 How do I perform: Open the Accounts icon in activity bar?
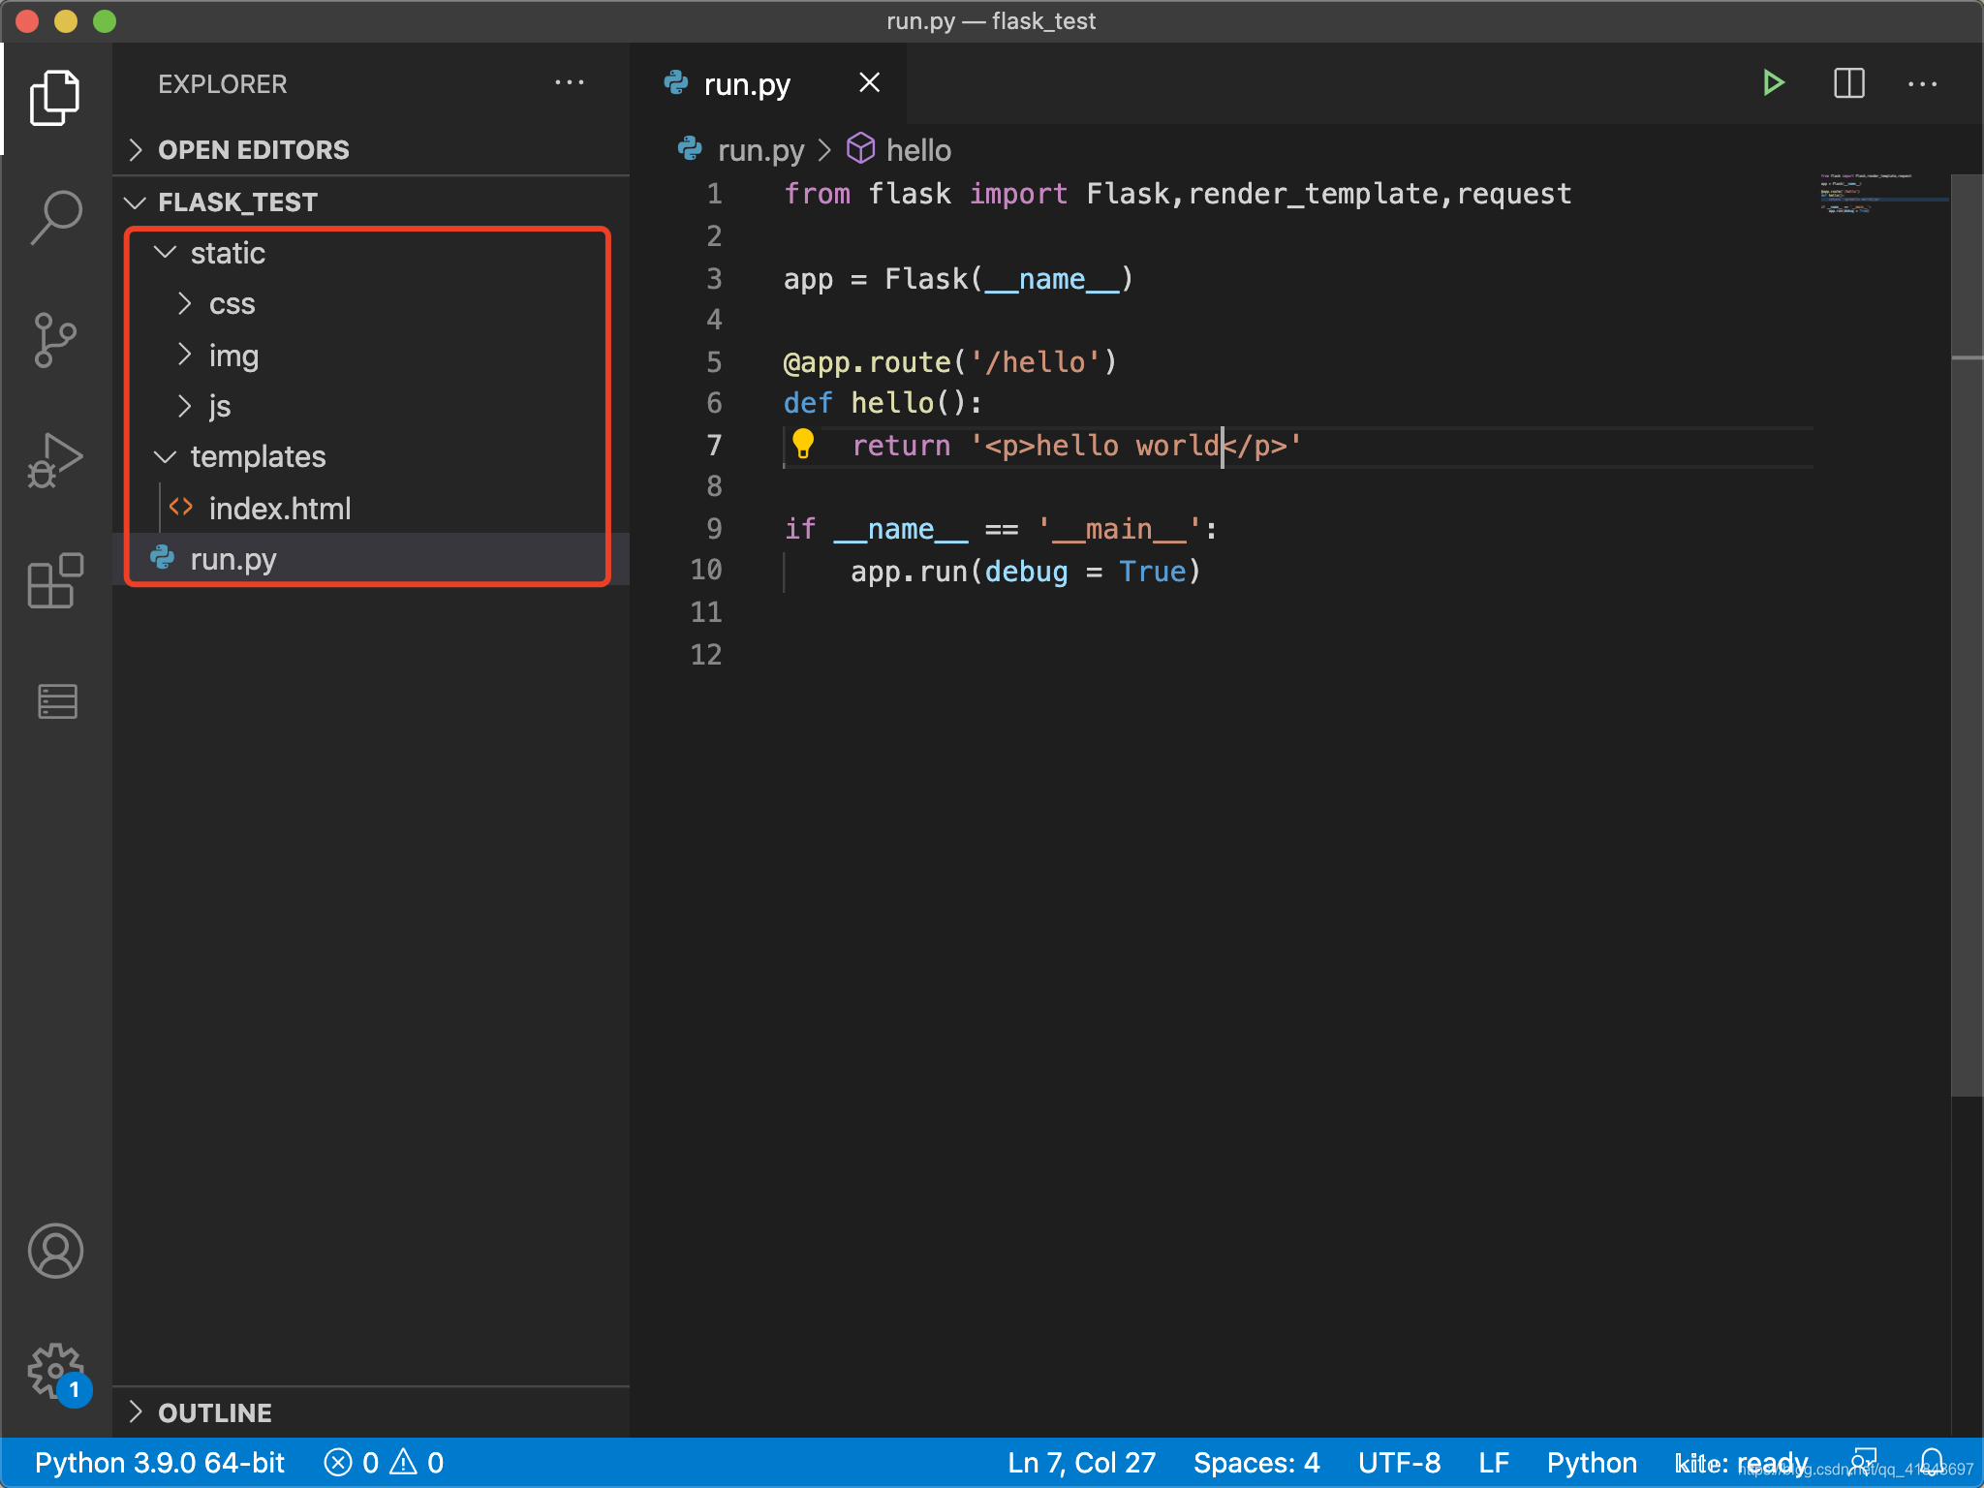[x=56, y=1251]
